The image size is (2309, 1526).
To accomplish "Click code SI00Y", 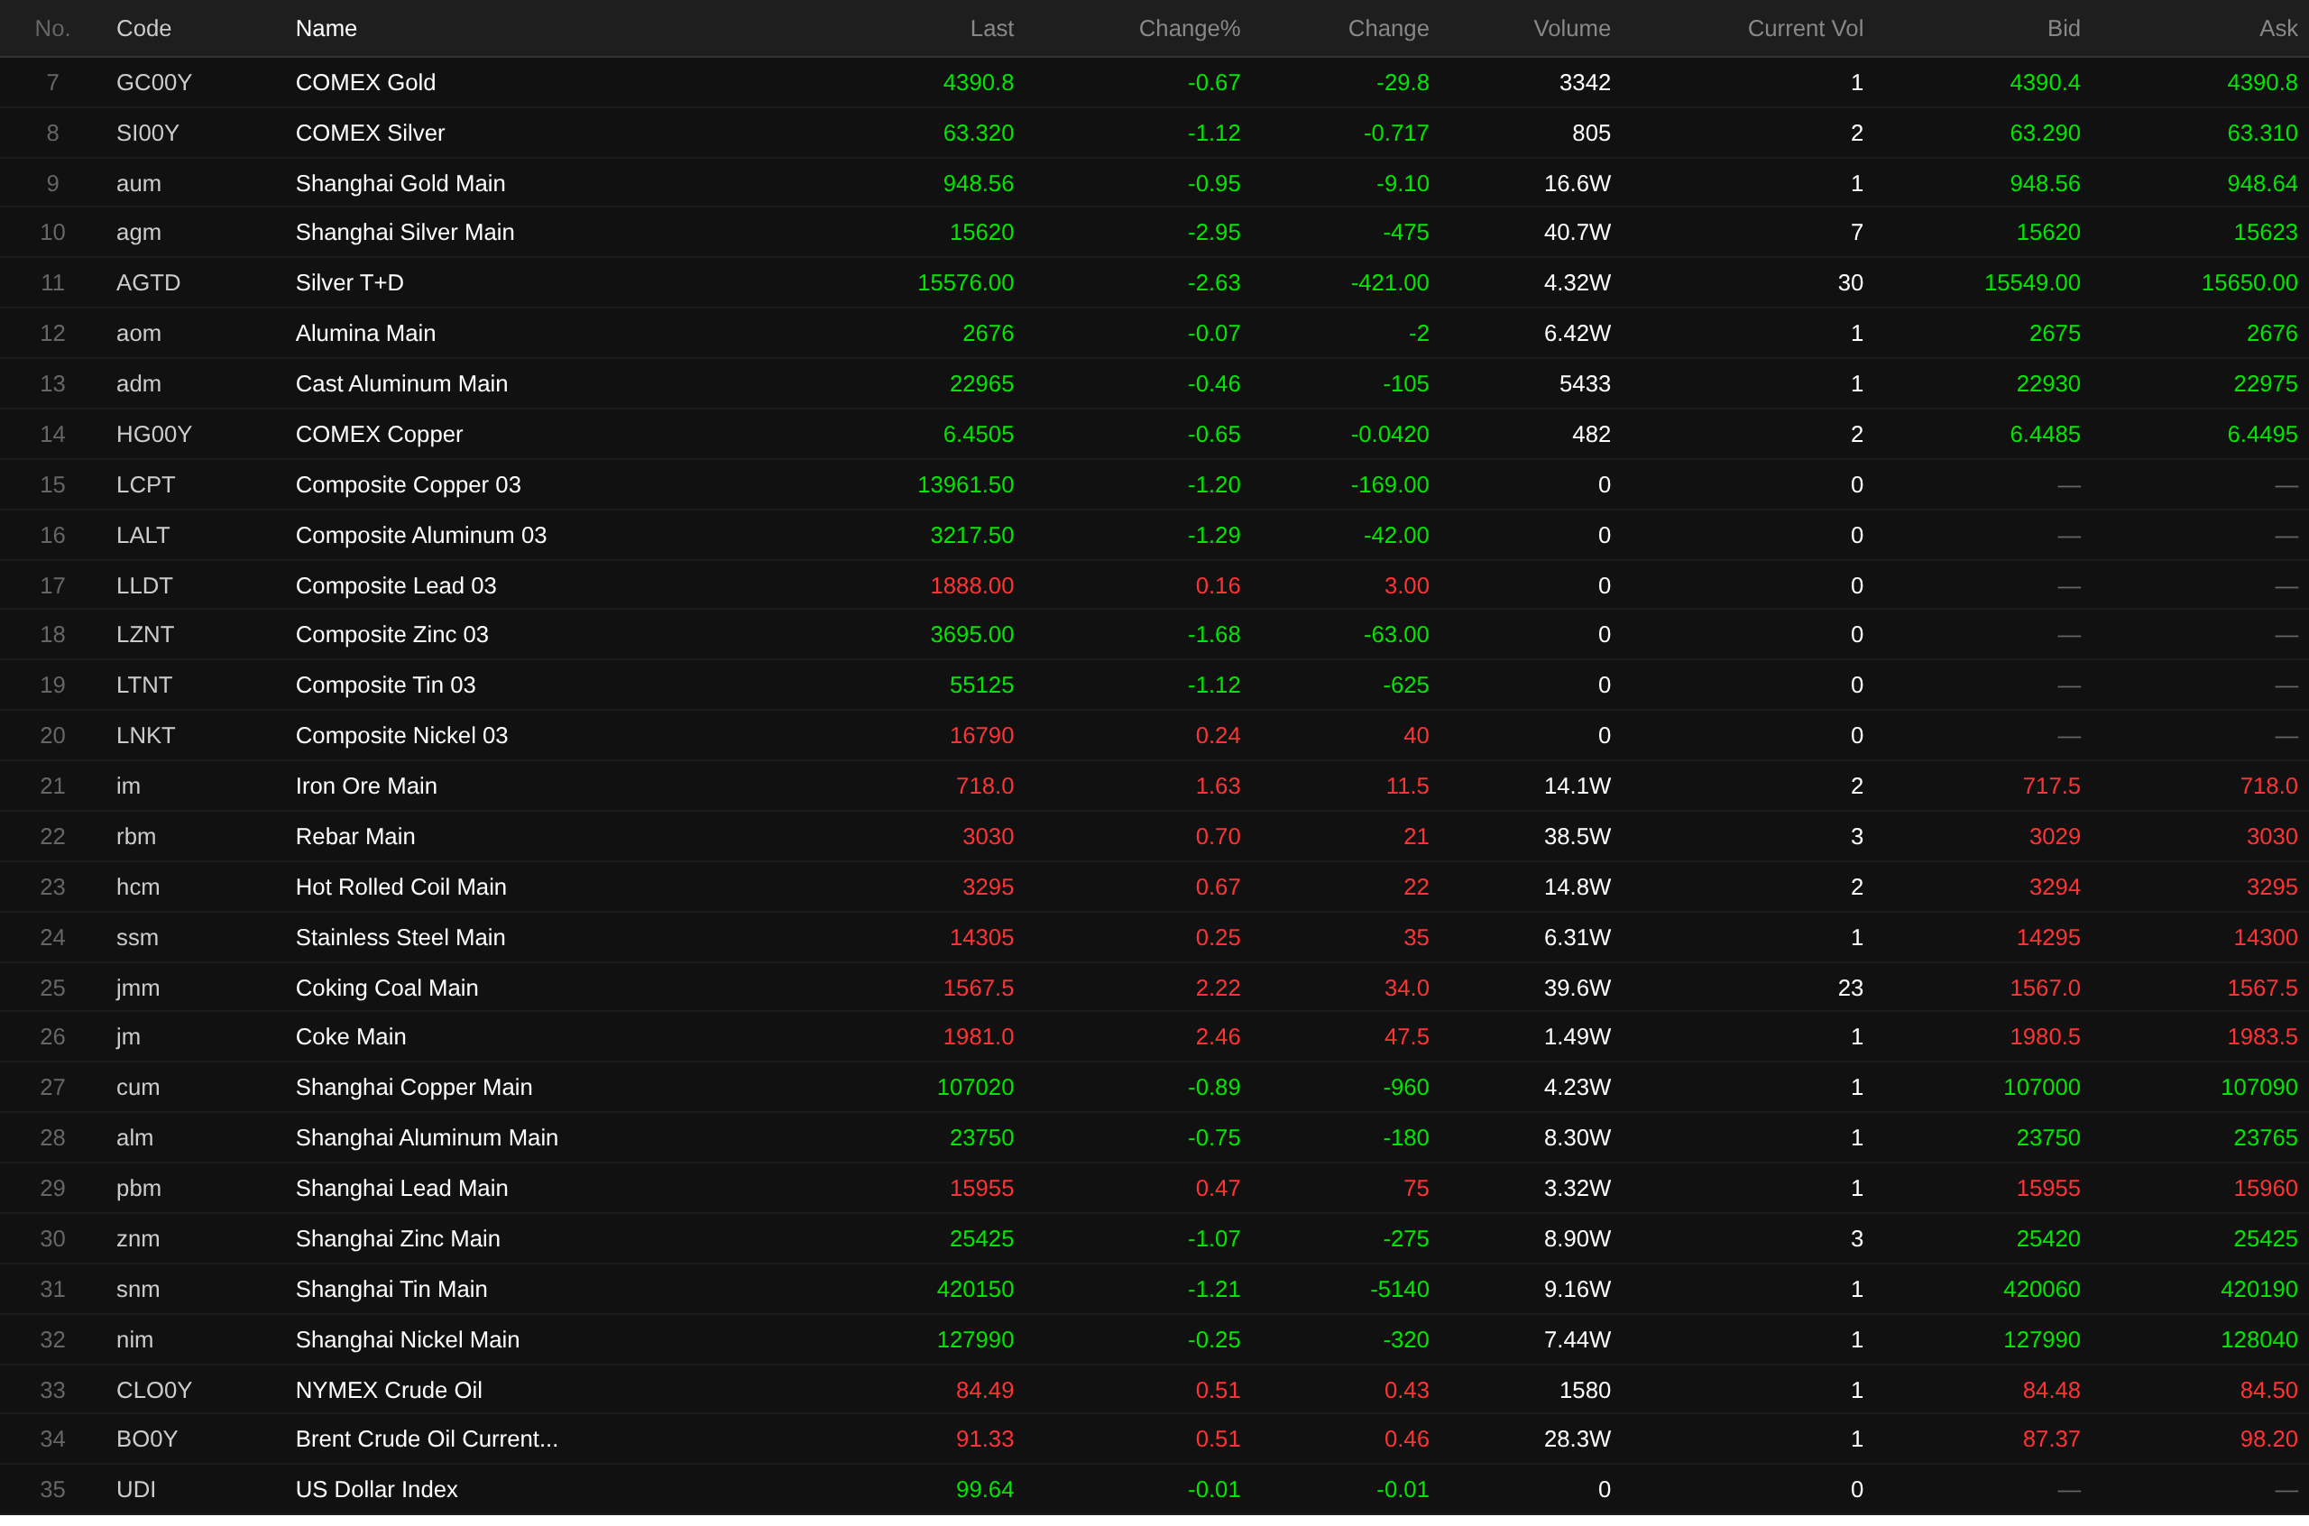I will [148, 133].
